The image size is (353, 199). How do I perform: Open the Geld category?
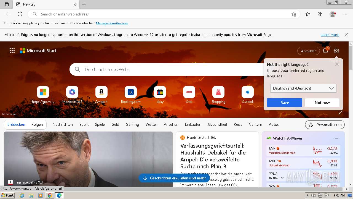(115, 124)
